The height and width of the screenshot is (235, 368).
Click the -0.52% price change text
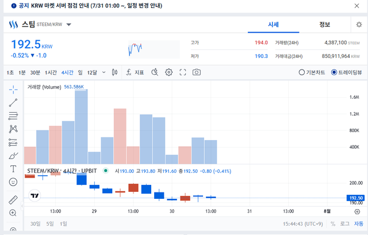point(20,56)
